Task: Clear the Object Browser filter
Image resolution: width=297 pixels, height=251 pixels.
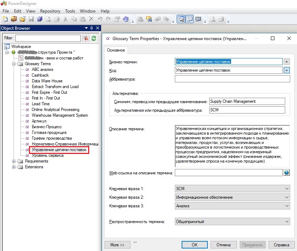Action: (86, 38)
